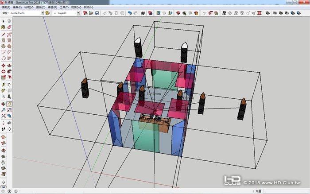Select the Position Camera tool
Viewport: 310px width, 194px height.
click(4, 123)
